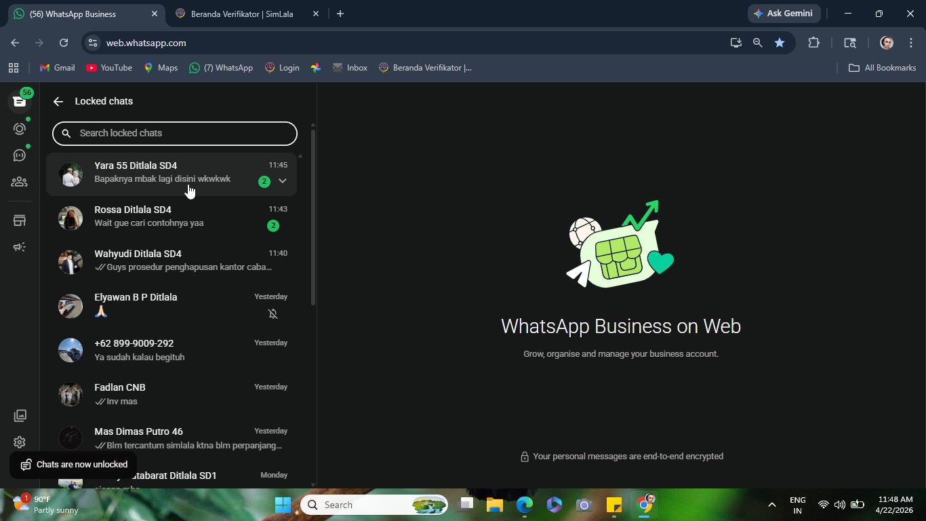View site information icon in address bar
This screenshot has width=926, height=521.
click(93, 43)
